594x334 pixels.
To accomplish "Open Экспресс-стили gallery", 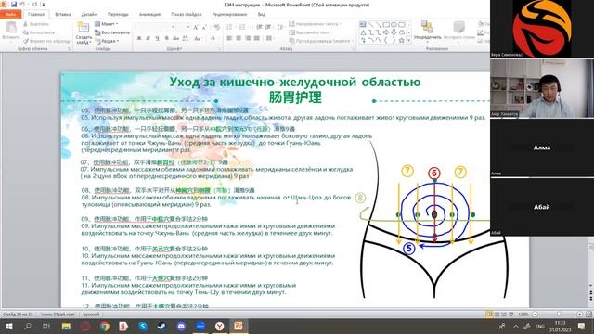I will click(458, 31).
